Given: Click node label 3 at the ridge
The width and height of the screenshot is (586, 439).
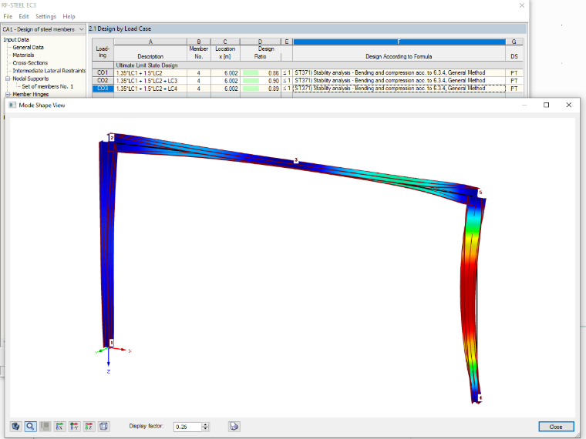Looking at the screenshot, I should tap(296, 160).
